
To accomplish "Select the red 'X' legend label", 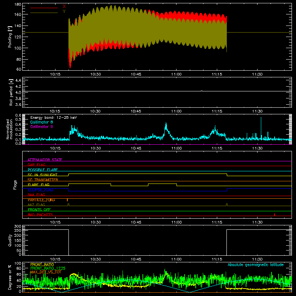I will click(64, 7).
